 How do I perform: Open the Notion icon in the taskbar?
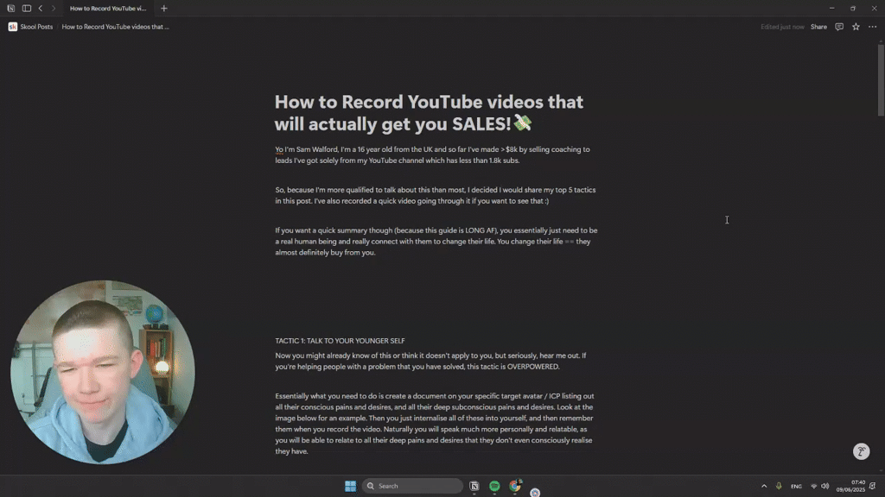[x=474, y=486]
